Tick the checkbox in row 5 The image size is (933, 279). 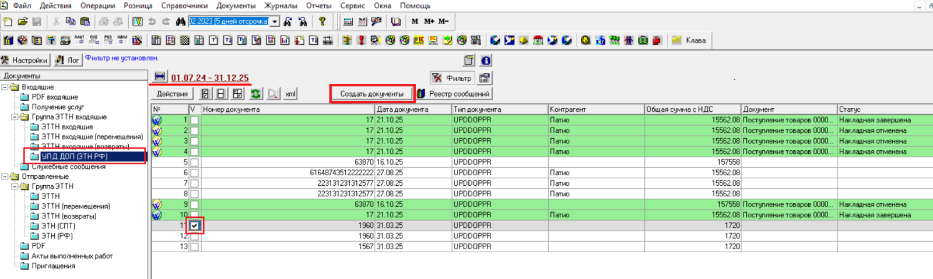(195, 163)
